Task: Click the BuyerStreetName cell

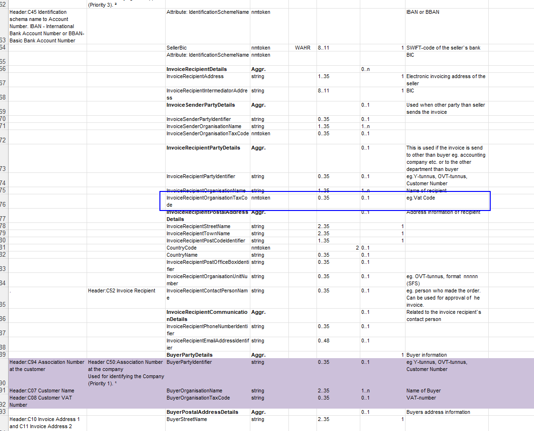Action: pos(208,423)
